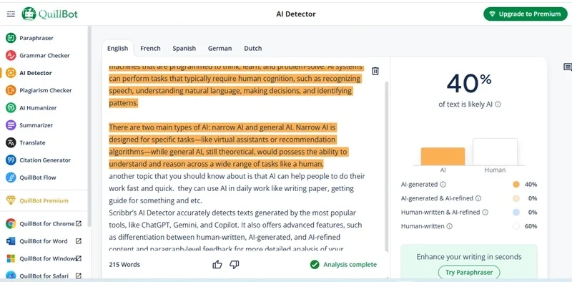Open the Paraphraser tool
The height and width of the screenshot is (282, 572).
[36, 38]
